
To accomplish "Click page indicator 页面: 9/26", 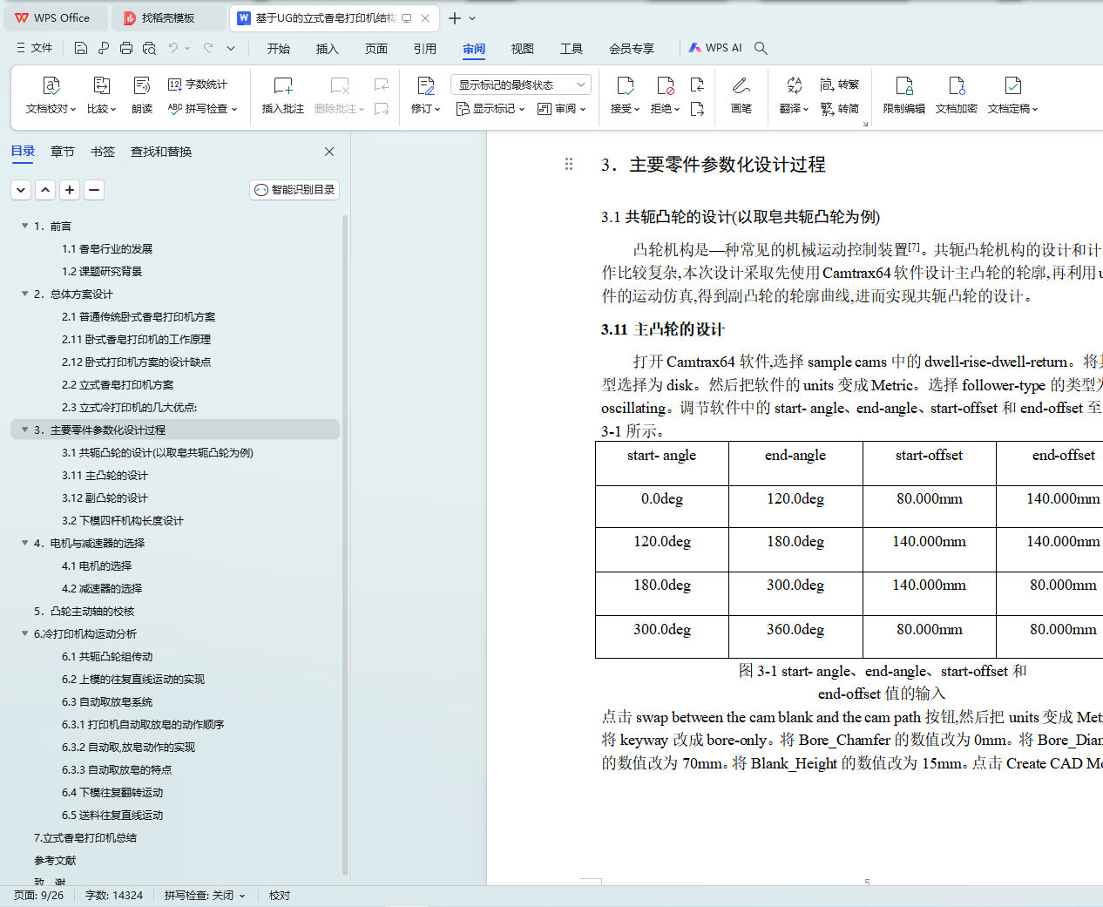I will 39,896.
